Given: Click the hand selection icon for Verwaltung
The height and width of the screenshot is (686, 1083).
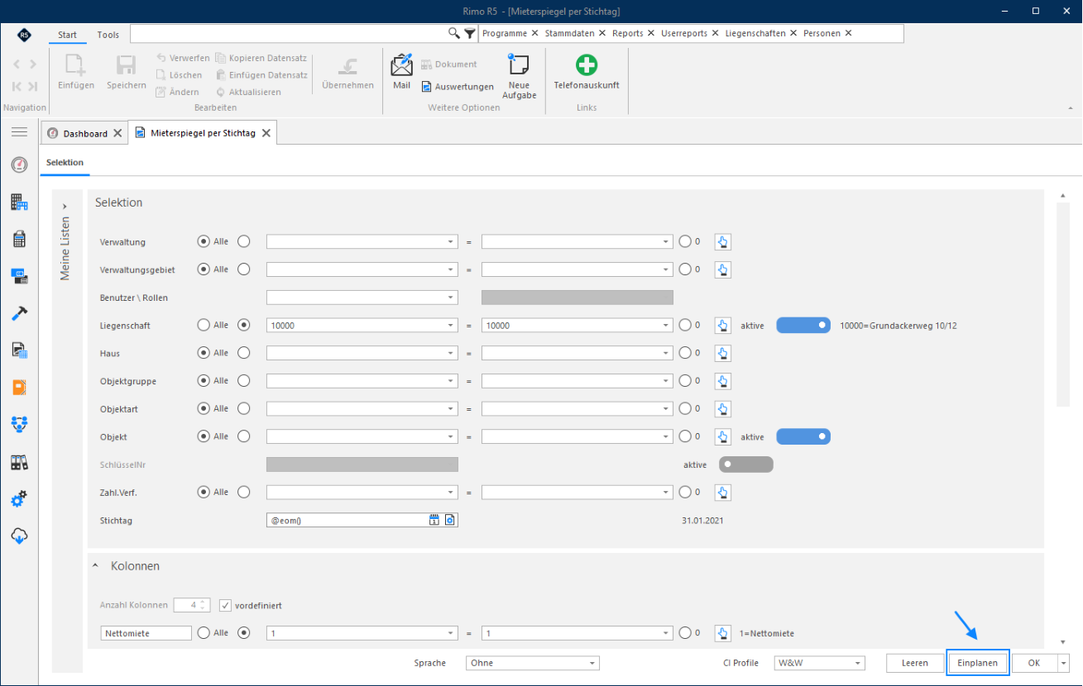Looking at the screenshot, I should tap(723, 242).
